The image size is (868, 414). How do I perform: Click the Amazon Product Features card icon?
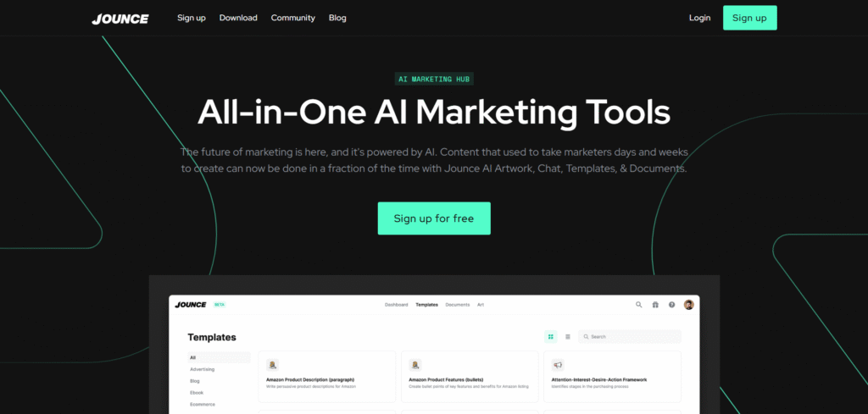coord(415,365)
